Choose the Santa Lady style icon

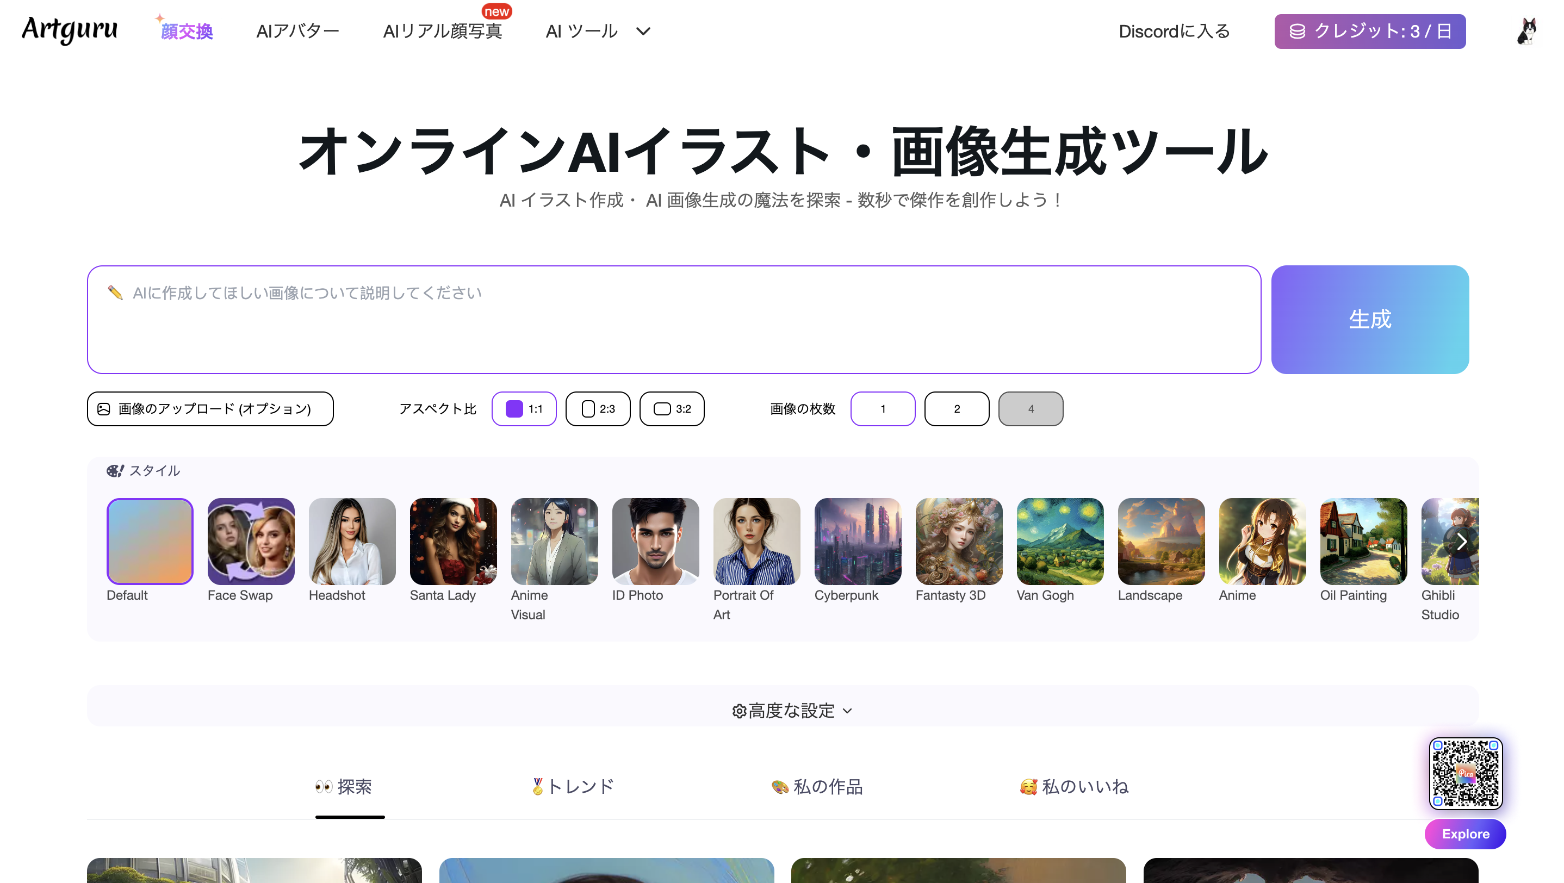point(453,540)
